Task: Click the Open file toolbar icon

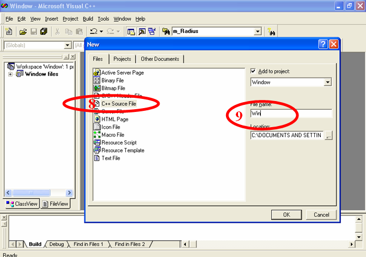Action: (23, 32)
